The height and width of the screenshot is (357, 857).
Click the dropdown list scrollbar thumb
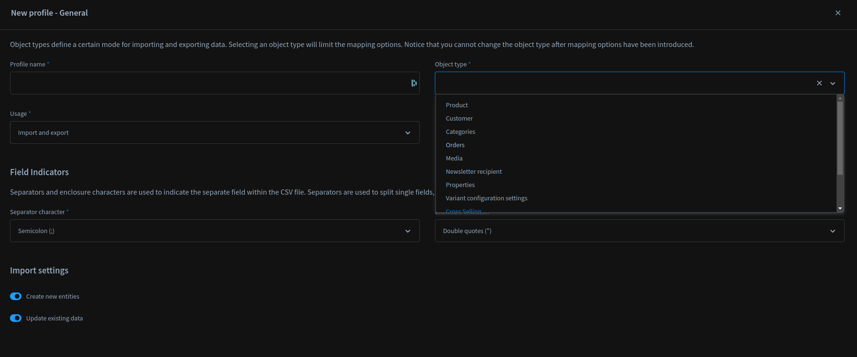[840, 138]
